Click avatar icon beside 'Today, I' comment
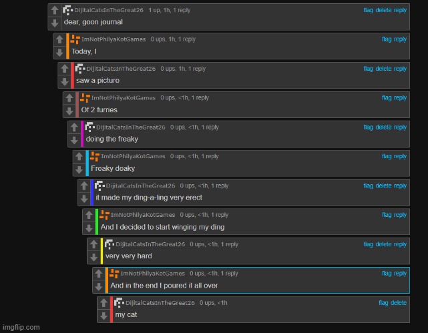This screenshot has height=333, width=428. pos(75,39)
